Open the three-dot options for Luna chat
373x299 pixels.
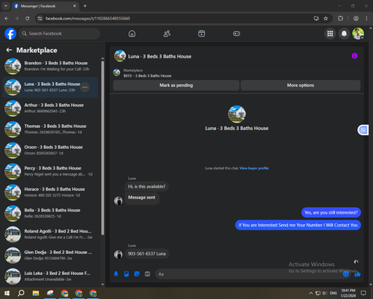85,87
